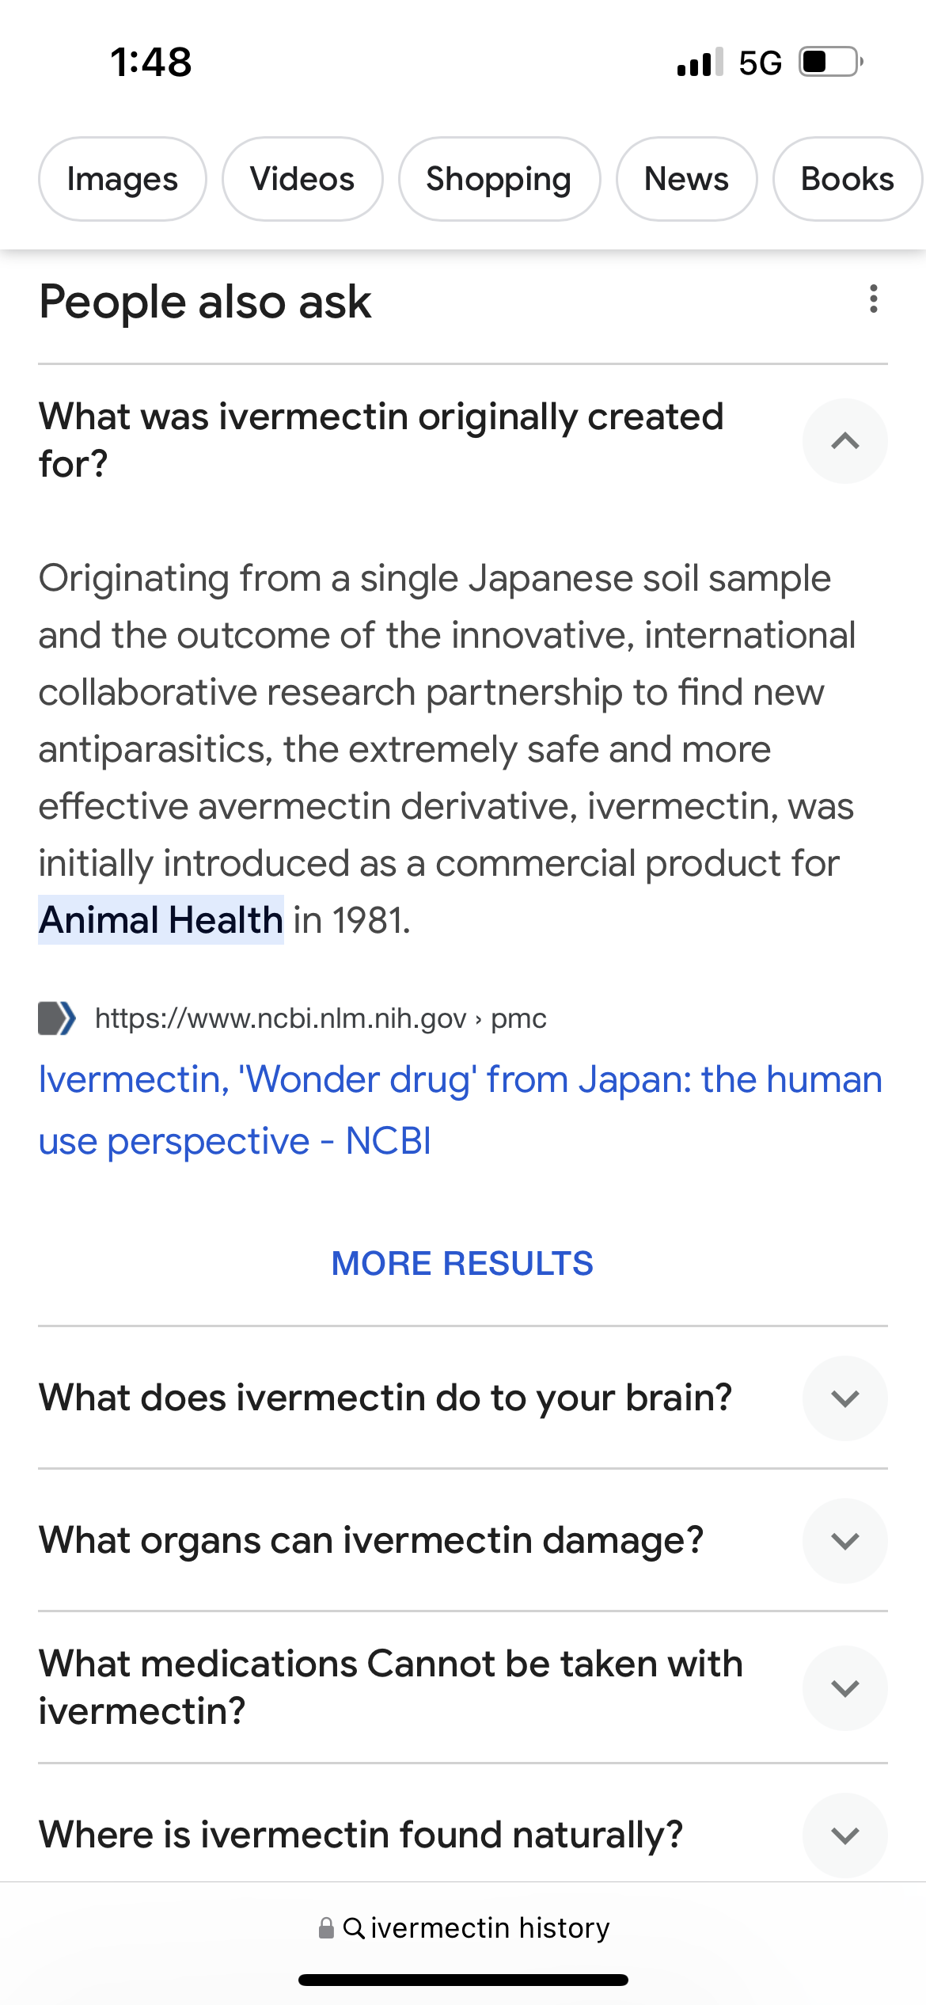Viewport: 926px width, 2005px height.
Task: Collapse 'What was ivermectin originally created for?'
Action: [845, 441]
